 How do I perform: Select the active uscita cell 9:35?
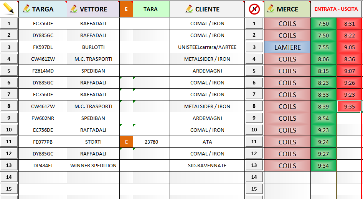pos(349,106)
